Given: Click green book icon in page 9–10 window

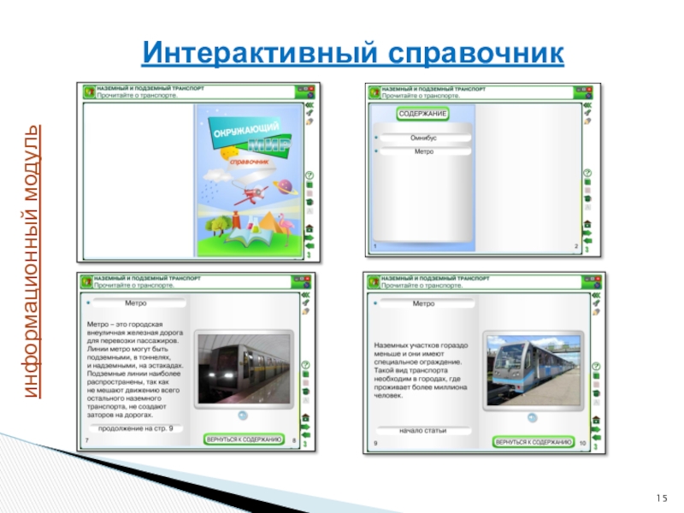Looking at the screenshot, I should [596, 375].
